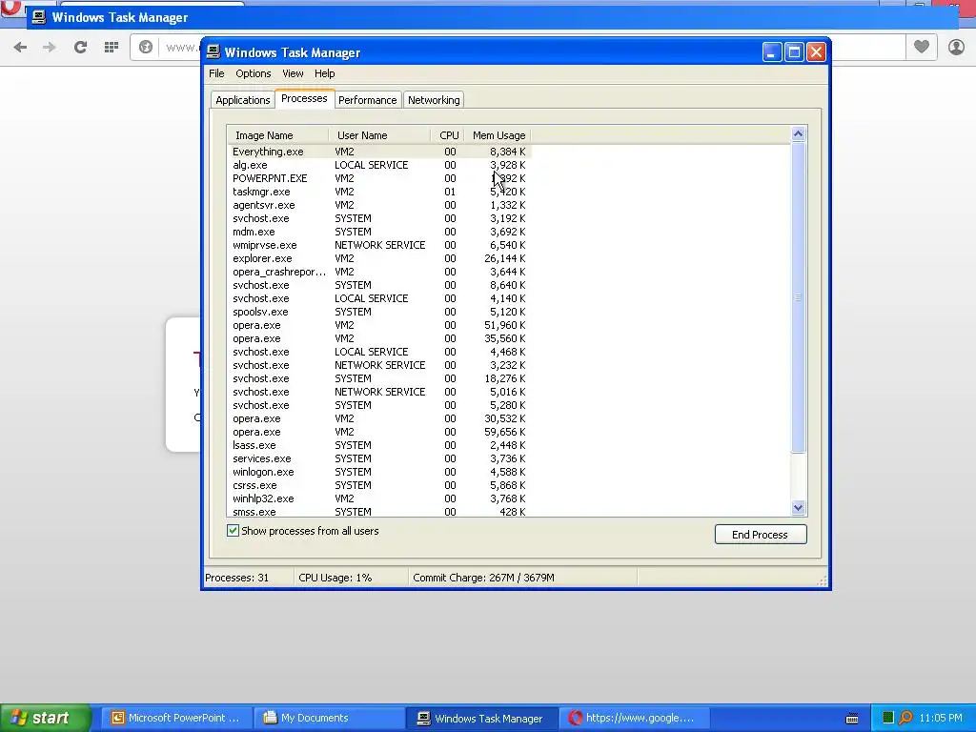Select the Everything.exe process row
This screenshot has height=732, width=976.
(379, 152)
